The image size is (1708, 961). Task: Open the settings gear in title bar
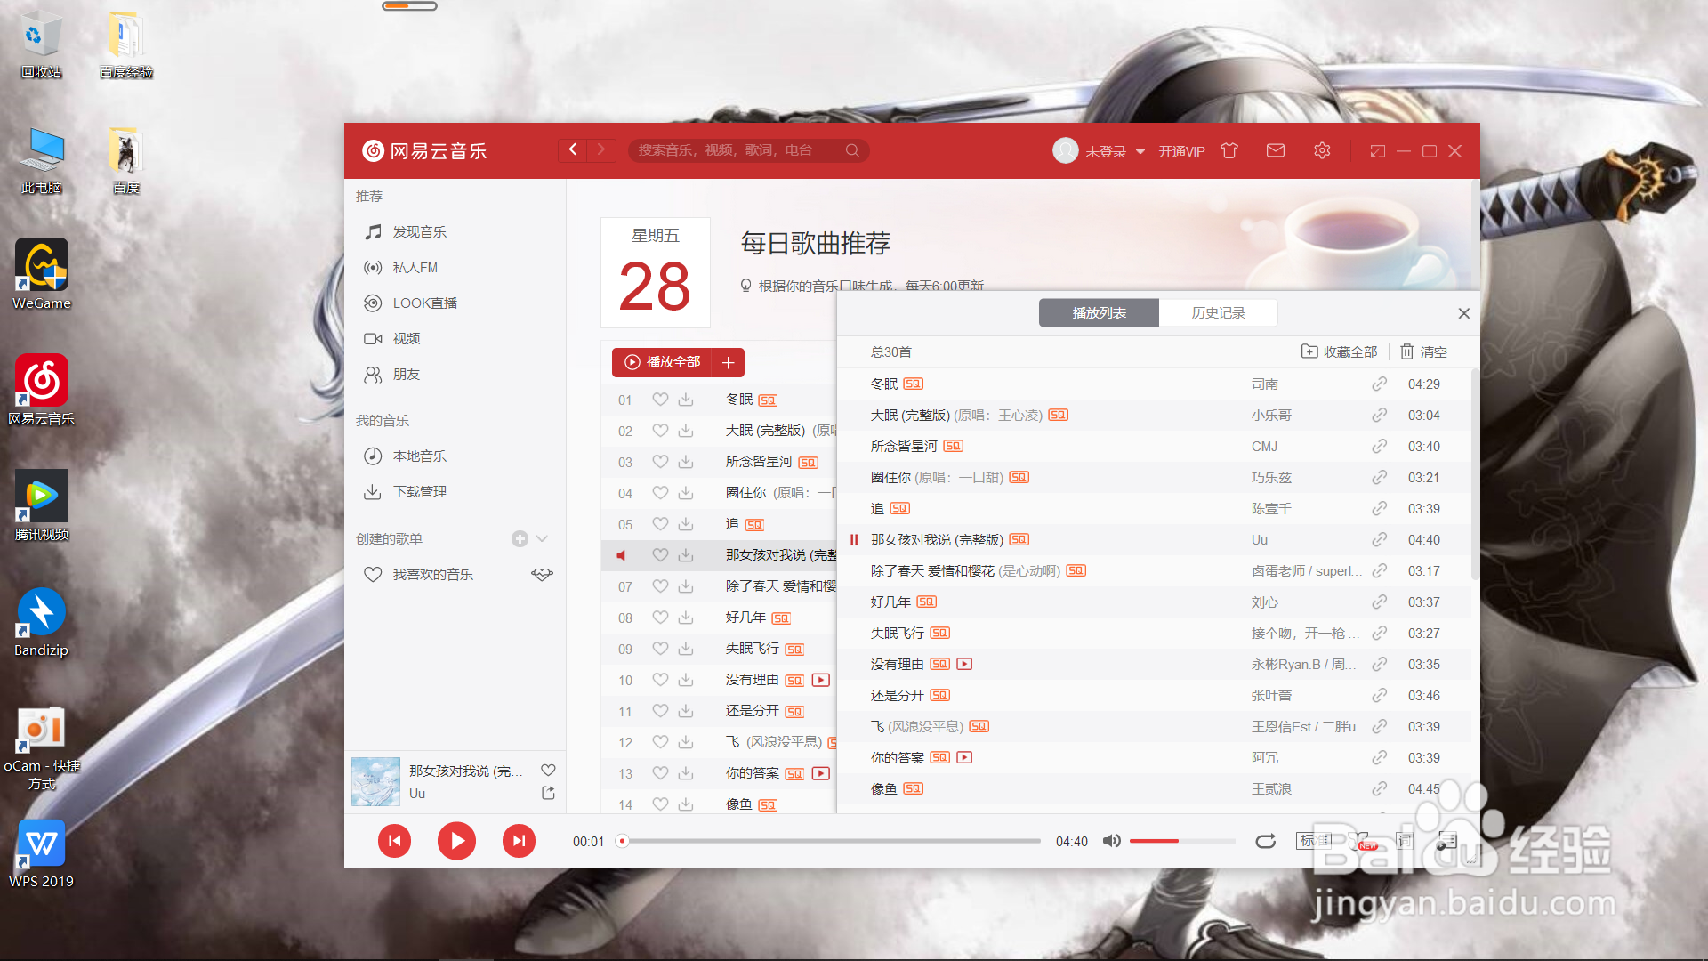click(1322, 151)
